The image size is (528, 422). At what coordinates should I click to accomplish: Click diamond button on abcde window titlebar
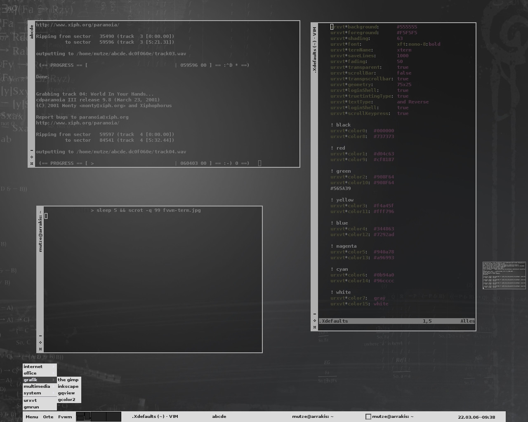tap(32, 157)
